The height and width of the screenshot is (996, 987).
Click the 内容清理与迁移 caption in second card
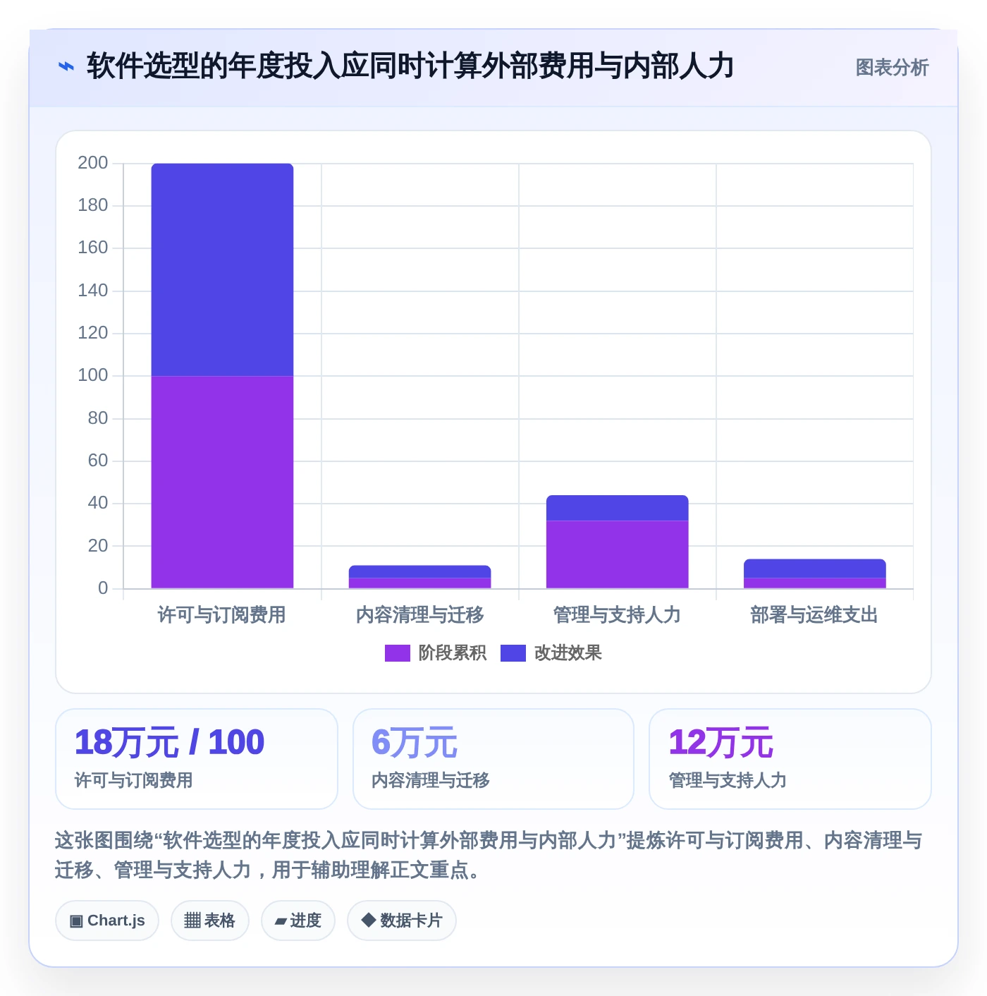tap(431, 780)
